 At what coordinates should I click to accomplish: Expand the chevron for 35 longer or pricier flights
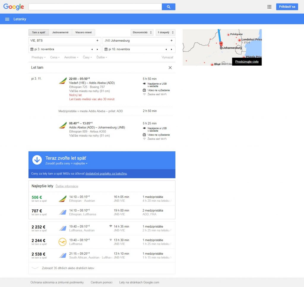tap(35, 268)
